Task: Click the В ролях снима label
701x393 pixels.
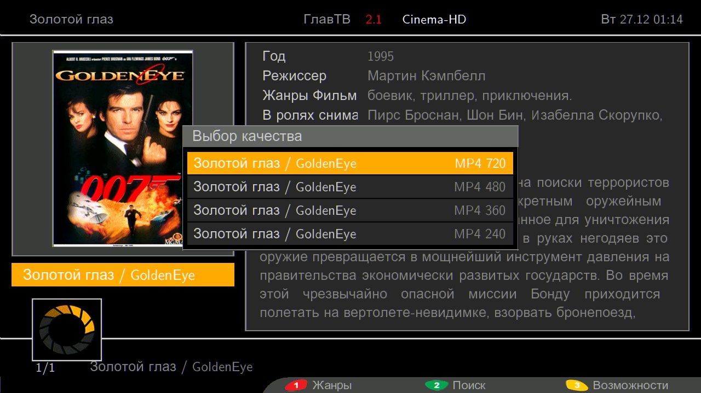Action: click(x=310, y=115)
